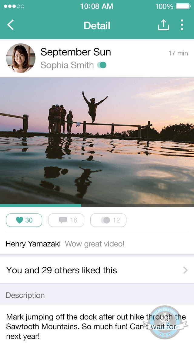
Task: Open Sophia Smith's profile name
Action: coord(67,65)
